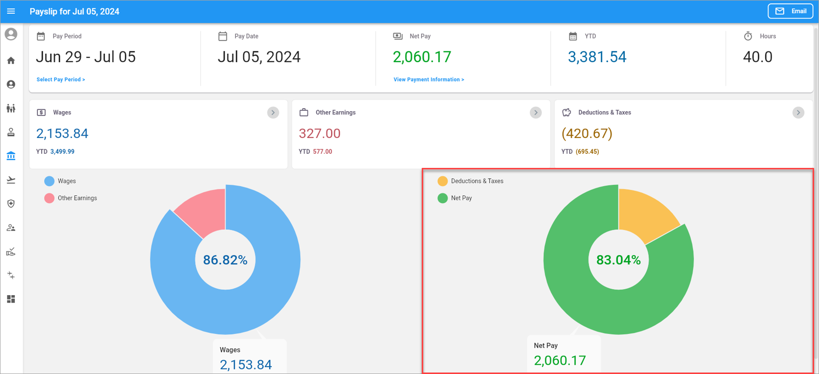Click the Jul 05, 2024 pay date value
Screen dimensions: 819x374
(259, 57)
